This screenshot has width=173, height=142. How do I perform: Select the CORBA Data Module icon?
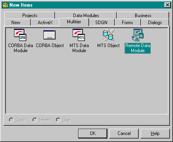pos(20,35)
